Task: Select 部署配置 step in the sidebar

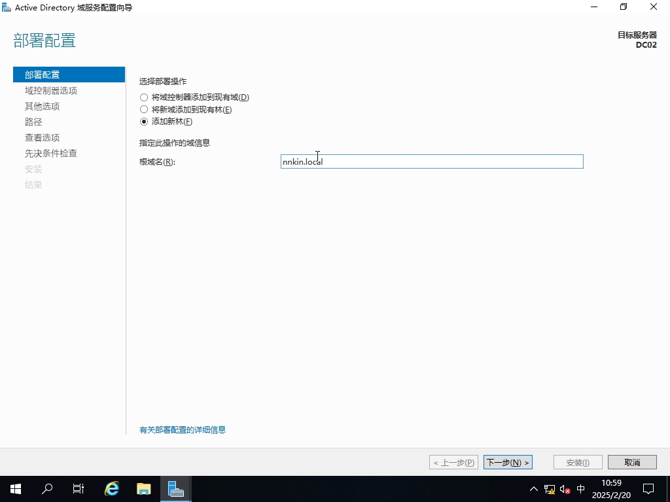Action: [43, 75]
